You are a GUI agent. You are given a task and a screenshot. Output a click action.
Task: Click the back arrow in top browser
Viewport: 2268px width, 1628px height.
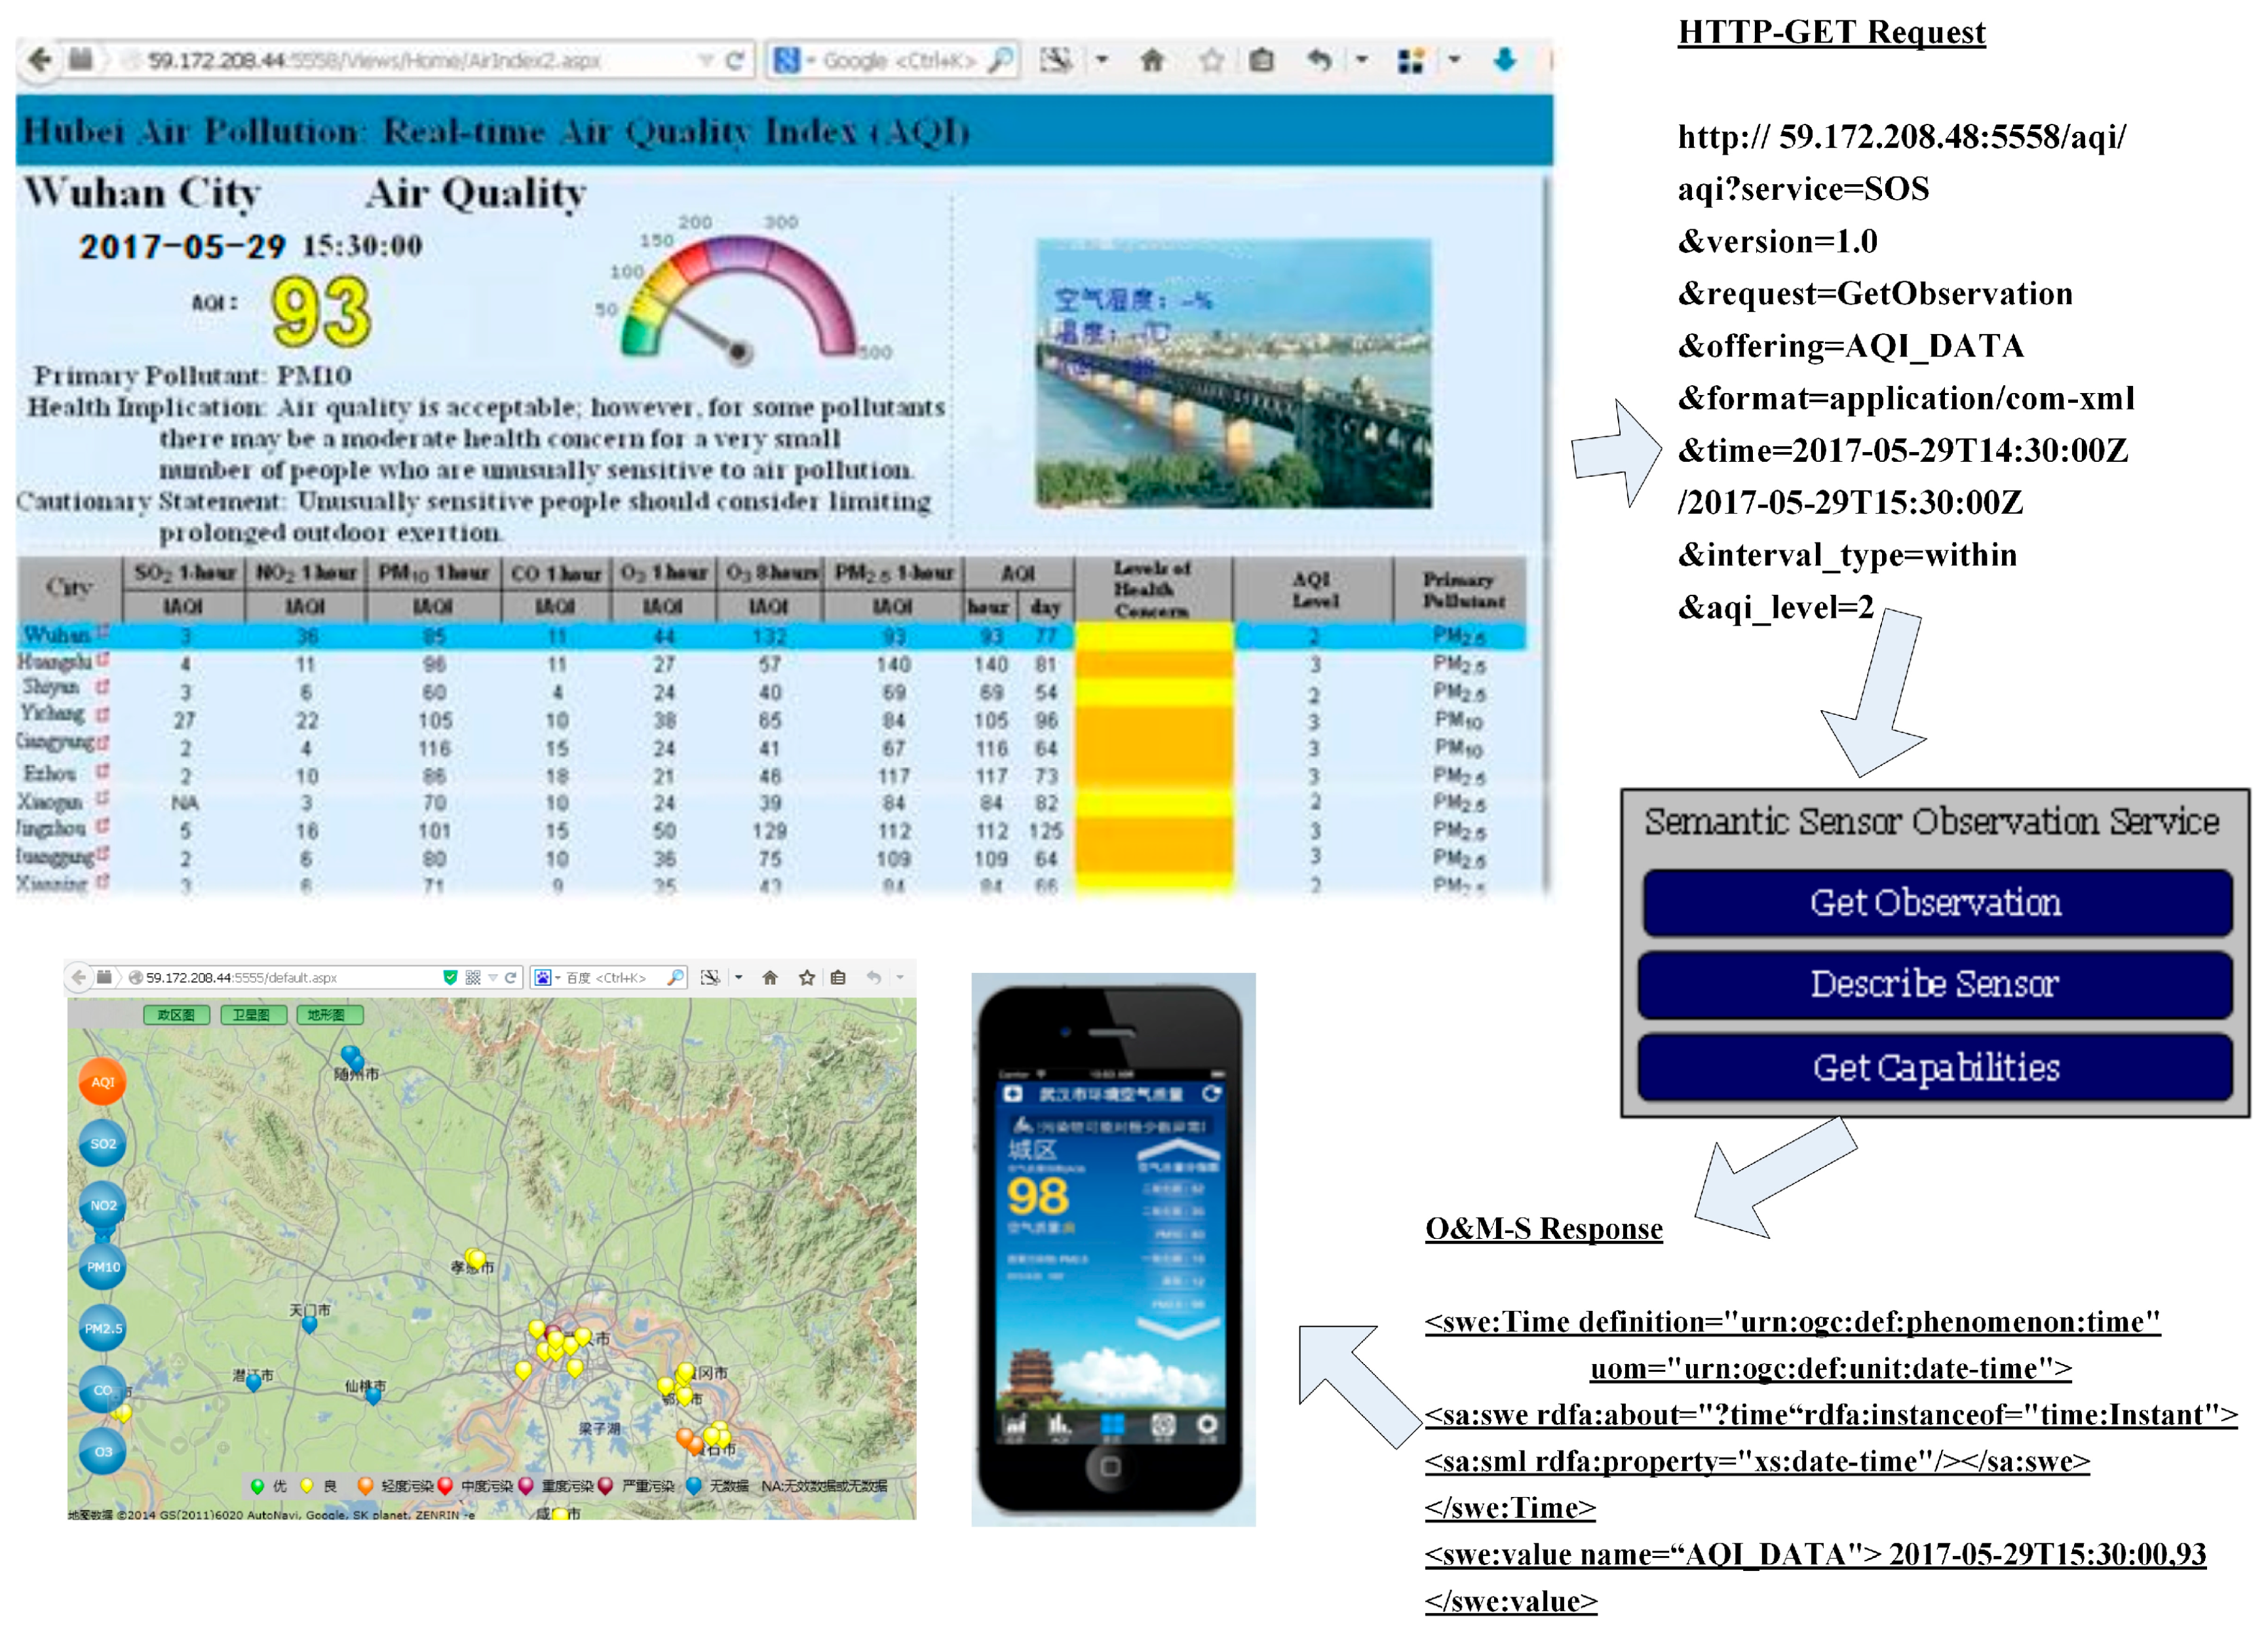(x=40, y=60)
